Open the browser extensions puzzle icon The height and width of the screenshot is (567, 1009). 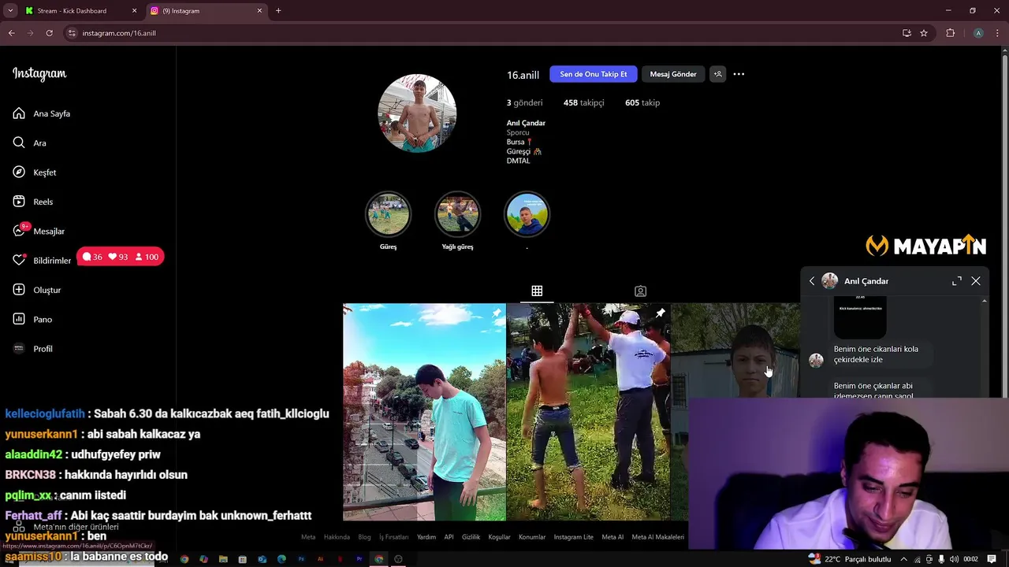950,33
